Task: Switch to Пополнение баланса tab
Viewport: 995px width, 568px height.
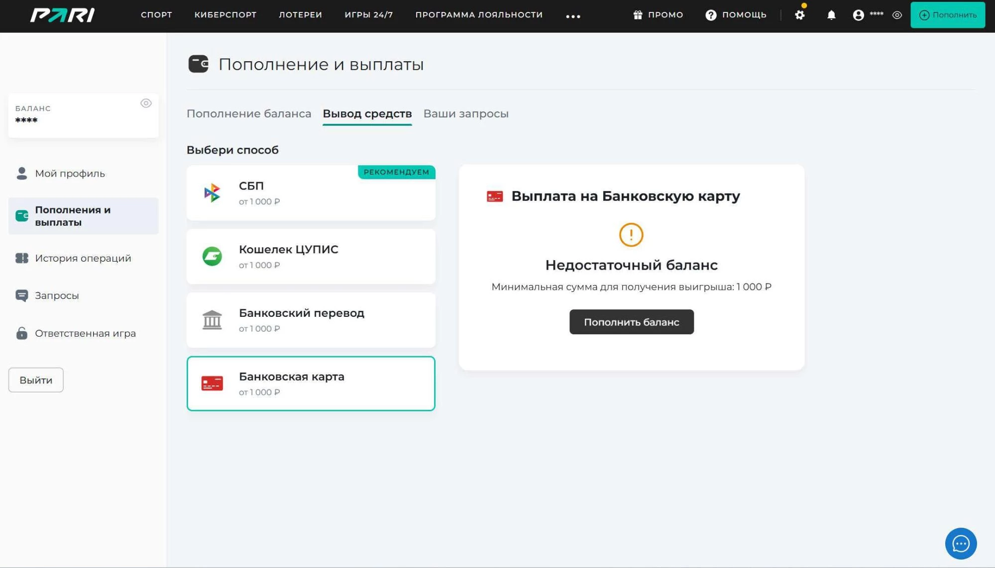Action: 249,113
